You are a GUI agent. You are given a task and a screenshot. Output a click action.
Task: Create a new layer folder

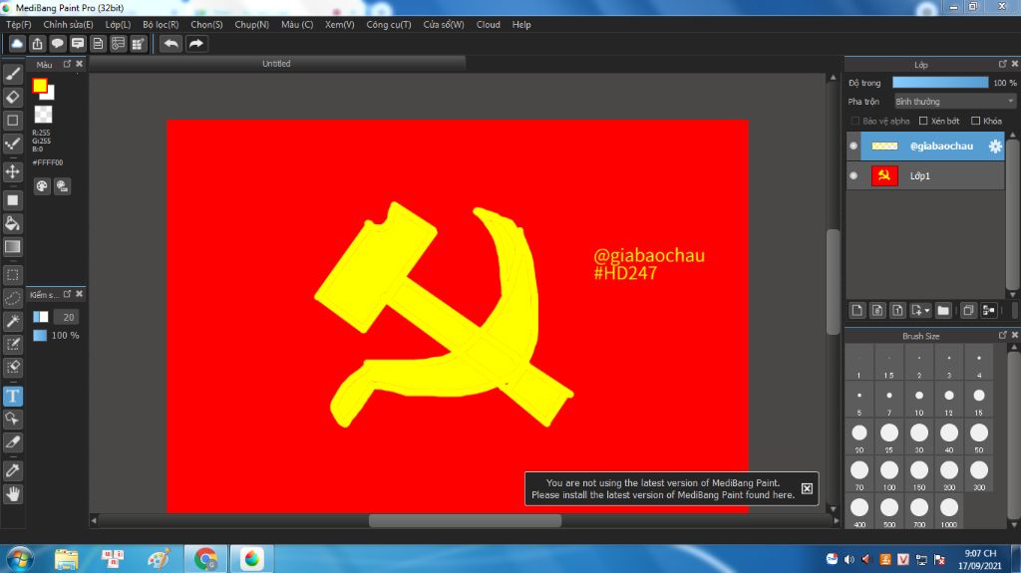[x=943, y=311]
